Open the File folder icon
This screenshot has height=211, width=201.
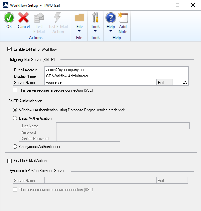point(79,18)
